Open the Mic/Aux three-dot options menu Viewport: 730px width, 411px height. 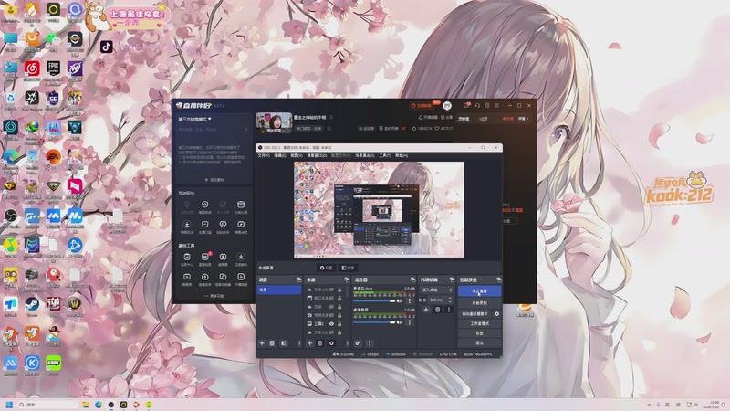click(x=409, y=301)
